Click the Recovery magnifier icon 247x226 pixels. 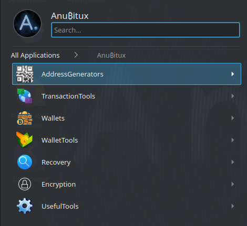pyautogui.click(x=25, y=162)
